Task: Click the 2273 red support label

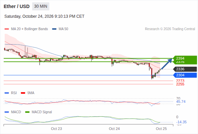Action: point(180,81)
